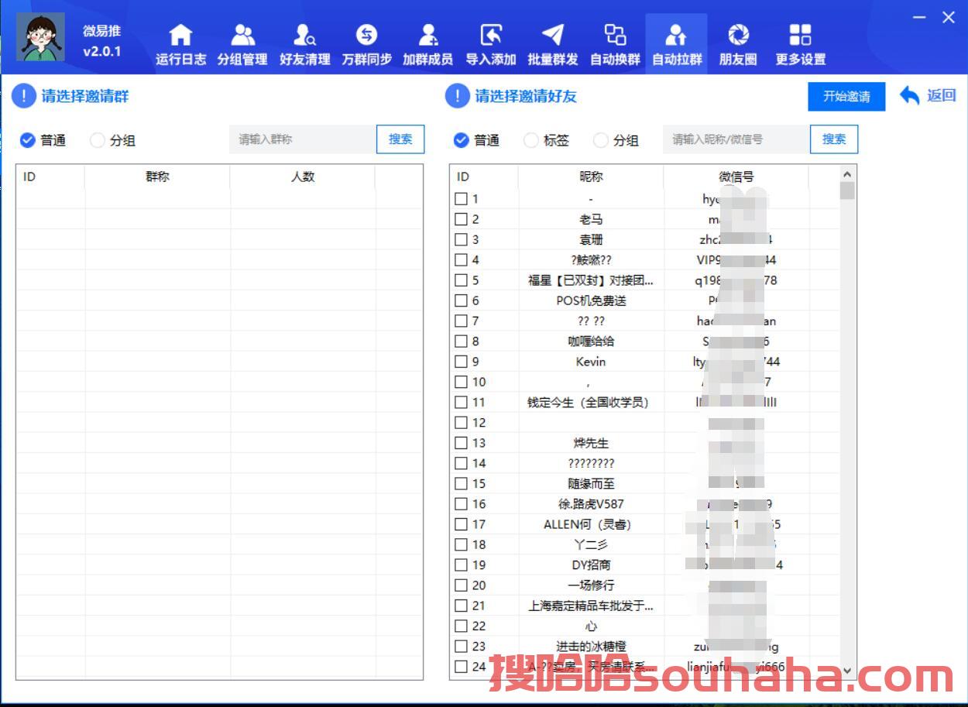Open the 朋友圈 moments icon

point(738,36)
